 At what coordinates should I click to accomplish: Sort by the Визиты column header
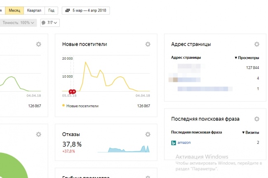[251, 132]
